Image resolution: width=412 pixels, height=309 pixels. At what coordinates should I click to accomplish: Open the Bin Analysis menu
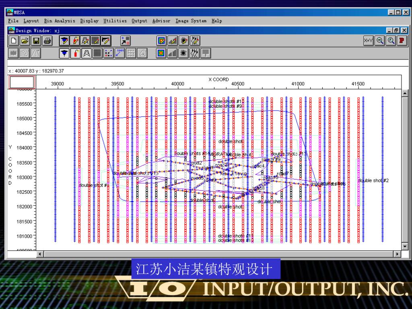pyautogui.click(x=60, y=21)
